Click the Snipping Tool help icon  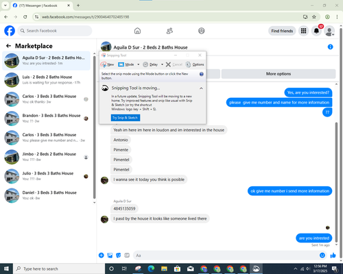(x=201, y=74)
